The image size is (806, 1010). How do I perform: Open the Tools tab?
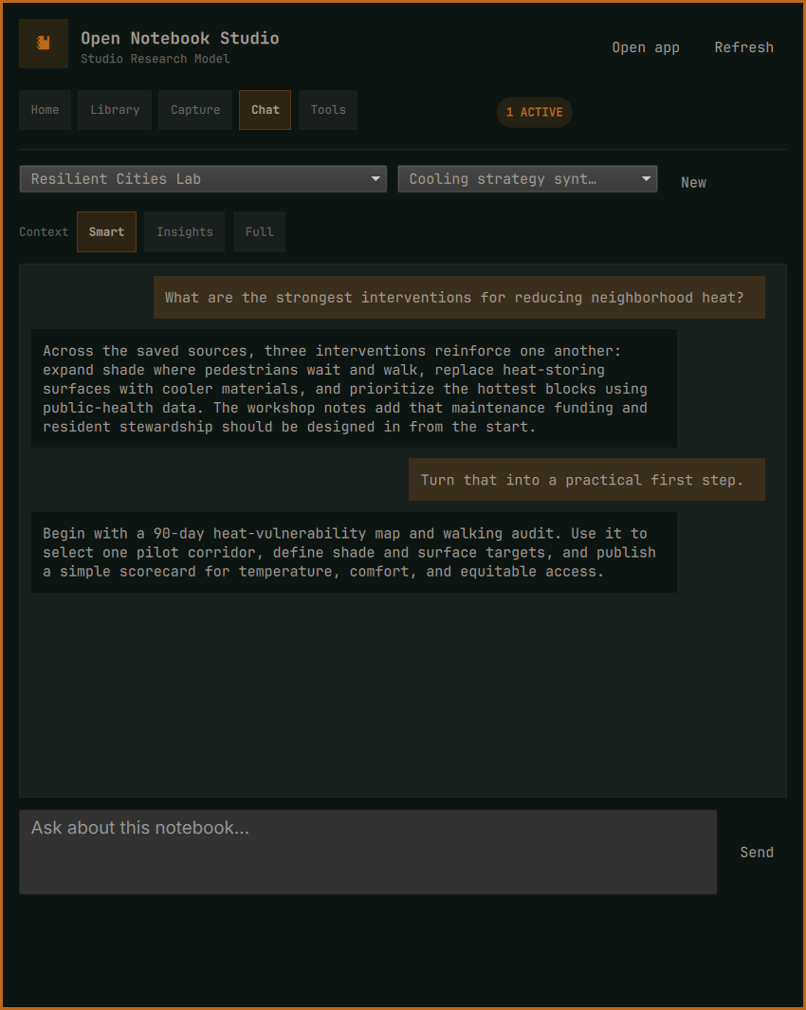pyautogui.click(x=328, y=110)
